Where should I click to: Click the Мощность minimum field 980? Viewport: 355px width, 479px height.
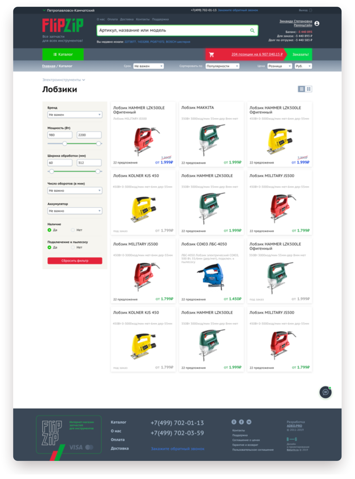(60, 135)
